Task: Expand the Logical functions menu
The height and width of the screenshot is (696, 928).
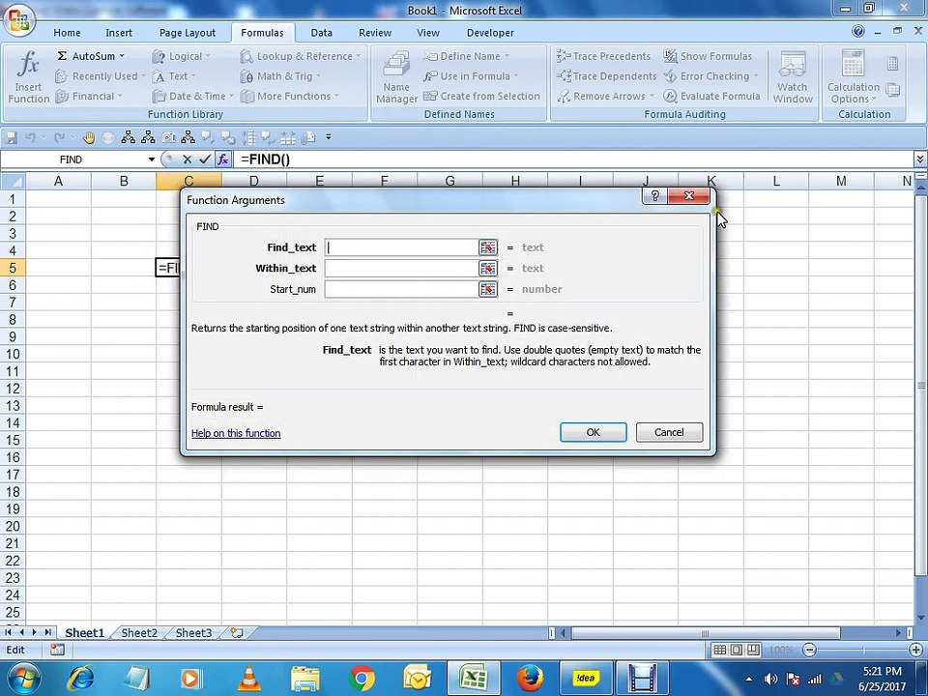Action: (181, 56)
